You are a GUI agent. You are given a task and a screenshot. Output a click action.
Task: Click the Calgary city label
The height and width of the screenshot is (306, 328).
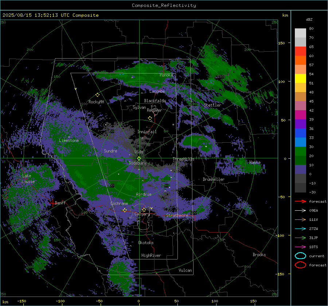(142, 214)
